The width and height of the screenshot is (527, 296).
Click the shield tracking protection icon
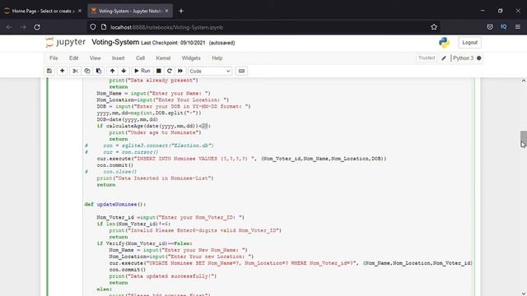(93, 27)
